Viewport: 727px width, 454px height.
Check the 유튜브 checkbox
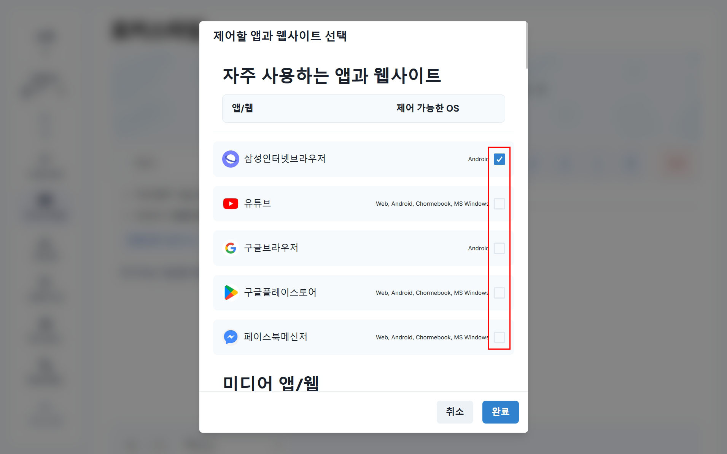pos(499,204)
